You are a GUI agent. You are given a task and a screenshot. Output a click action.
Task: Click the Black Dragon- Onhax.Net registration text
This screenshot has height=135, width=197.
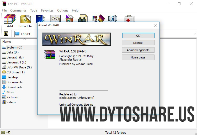(77, 98)
